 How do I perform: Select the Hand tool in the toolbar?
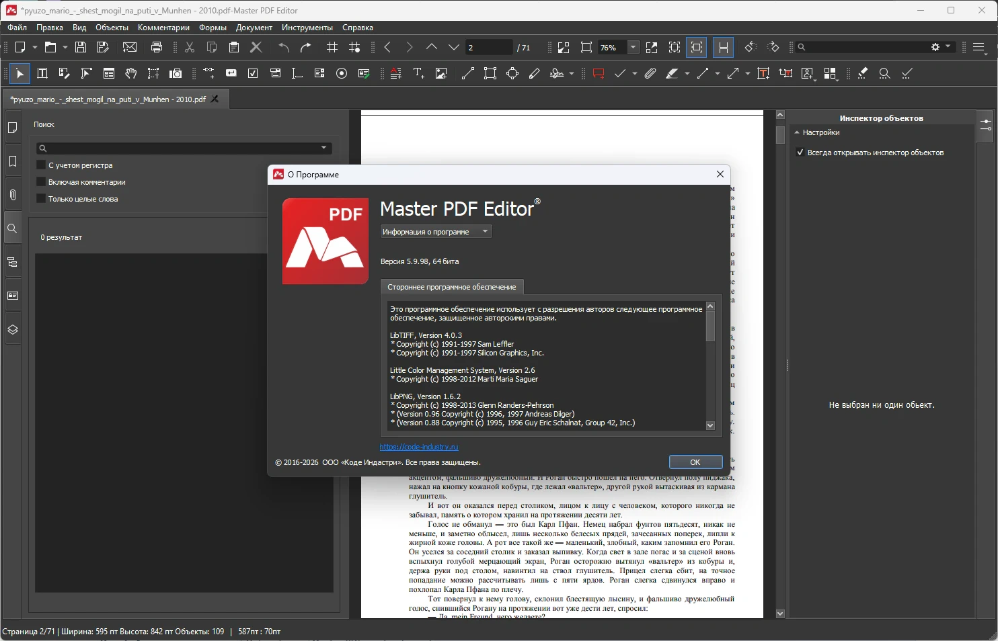[x=131, y=74]
